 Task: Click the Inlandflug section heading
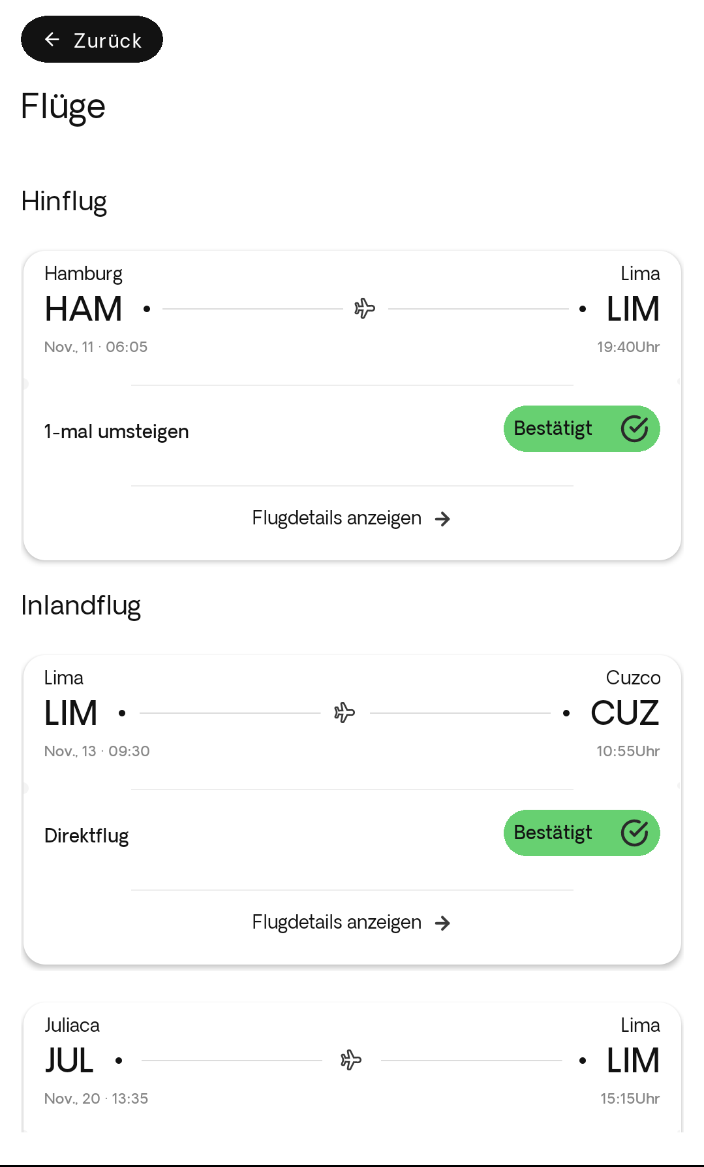click(x=81, y=606)
